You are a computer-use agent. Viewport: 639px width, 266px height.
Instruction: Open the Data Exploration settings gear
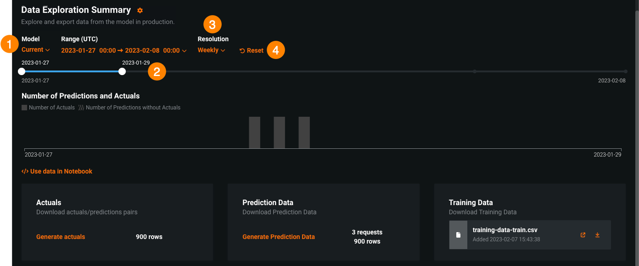point(140,11)
